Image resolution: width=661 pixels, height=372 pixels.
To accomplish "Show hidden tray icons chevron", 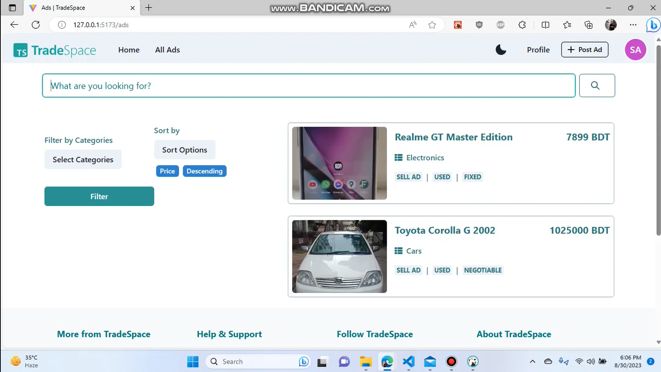I will (533, 362).
